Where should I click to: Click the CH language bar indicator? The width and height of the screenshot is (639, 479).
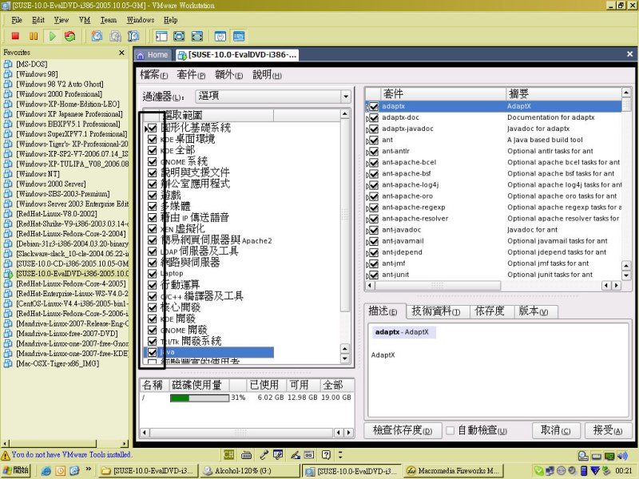(x=228, y=454)
